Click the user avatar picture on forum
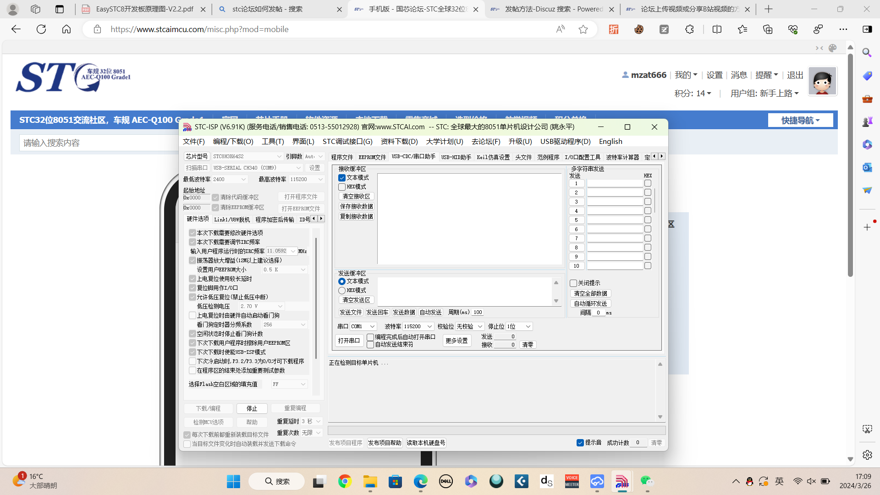Screen dimensions: 880x495 pyautogui.click(x=822, y=81)
